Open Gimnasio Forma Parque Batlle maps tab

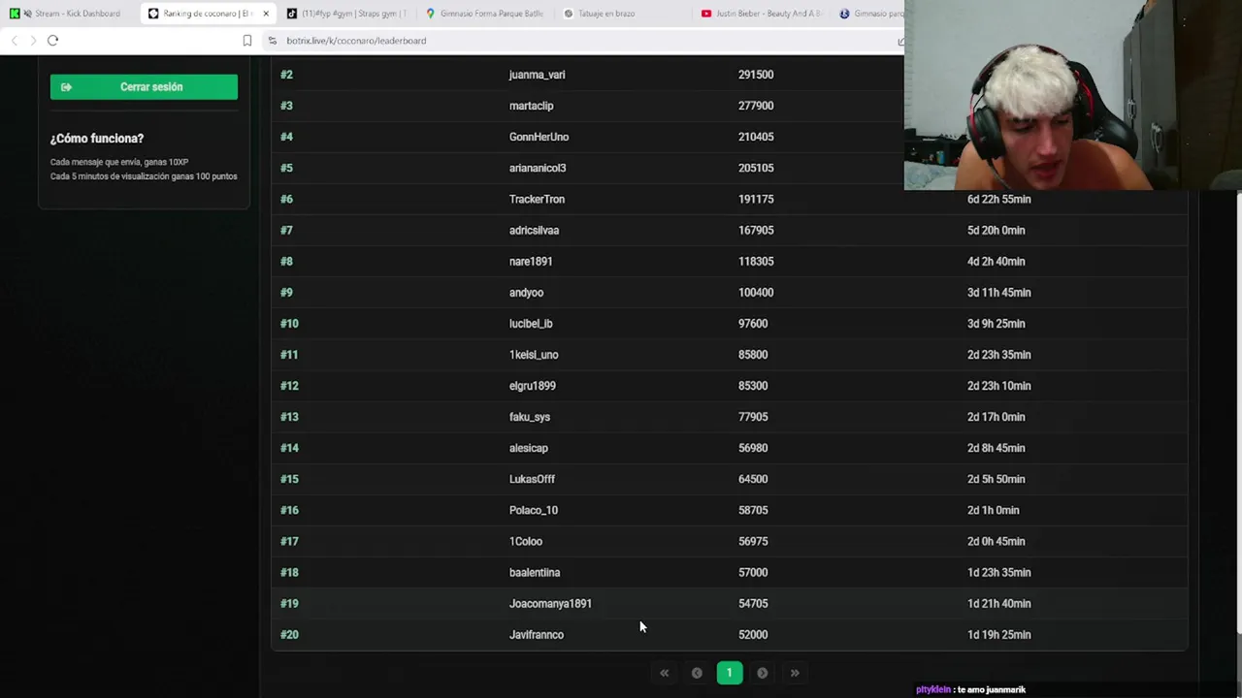tap(485, 14)
